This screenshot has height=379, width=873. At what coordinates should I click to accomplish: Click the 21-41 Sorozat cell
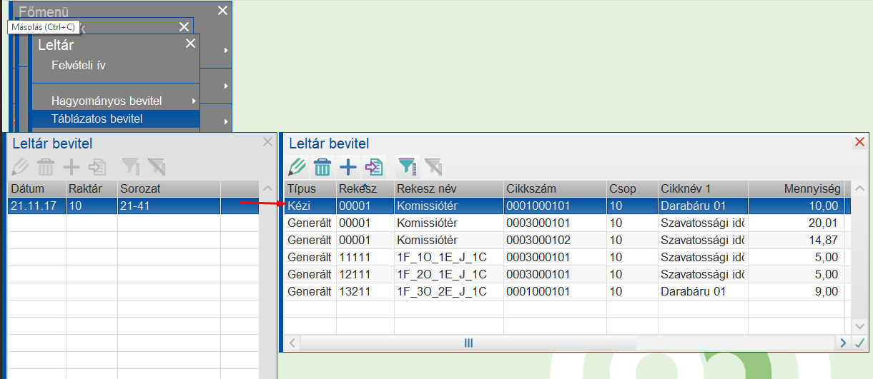click(x=169, y=206)
